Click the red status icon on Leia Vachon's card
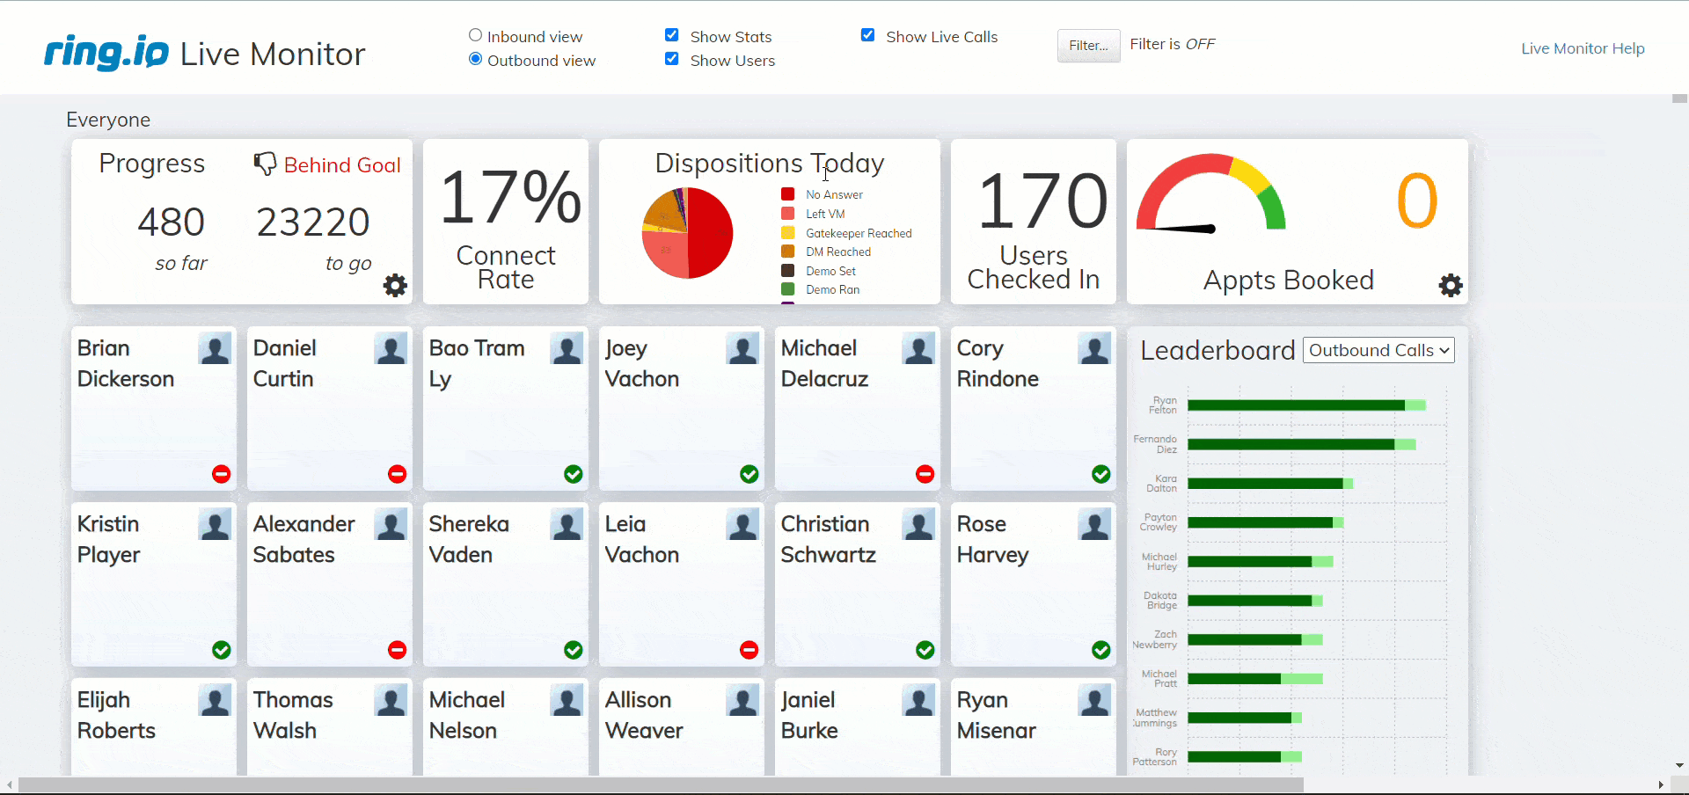The image size is (1689, 795). [x=749, y=650]
